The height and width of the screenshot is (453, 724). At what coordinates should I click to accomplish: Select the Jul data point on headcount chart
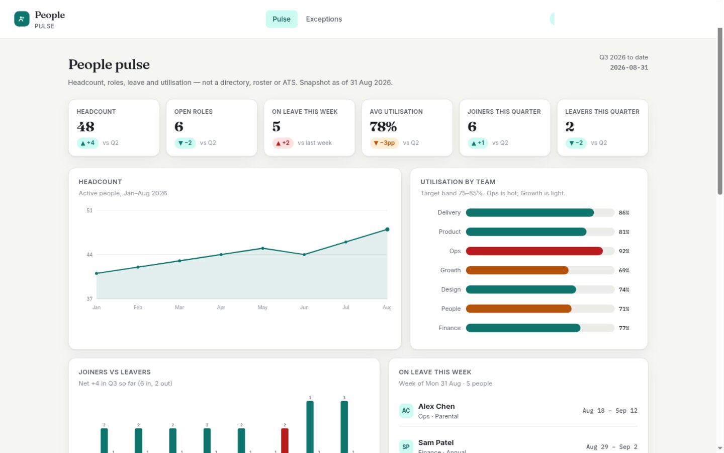click(x=346, y=242)
